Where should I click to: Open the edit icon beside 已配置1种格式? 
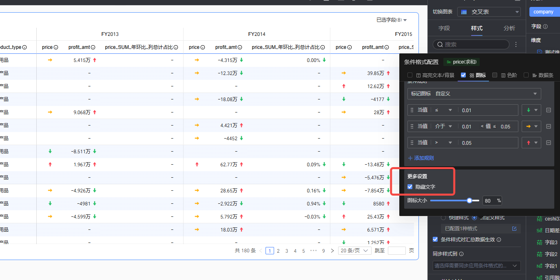pos(514,229)
